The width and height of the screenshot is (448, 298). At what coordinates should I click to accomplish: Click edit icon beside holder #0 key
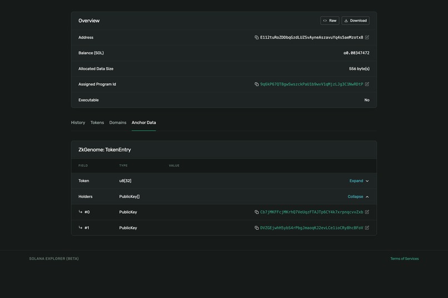tap(367, 212)
